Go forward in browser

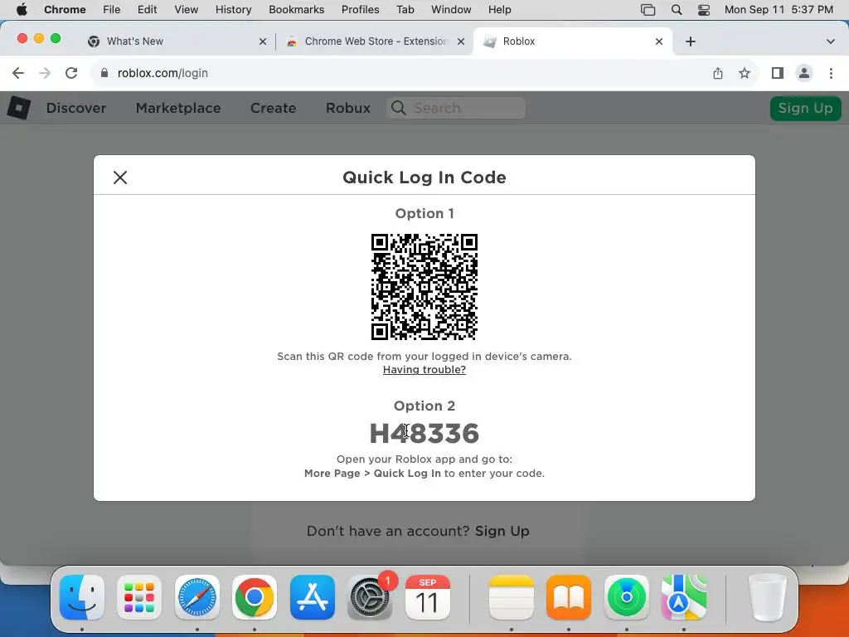click(45, 73)
